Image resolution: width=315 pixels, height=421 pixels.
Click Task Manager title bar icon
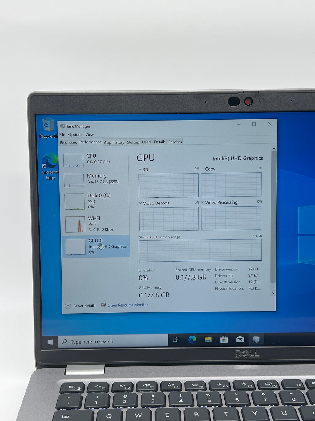[62, 126]
